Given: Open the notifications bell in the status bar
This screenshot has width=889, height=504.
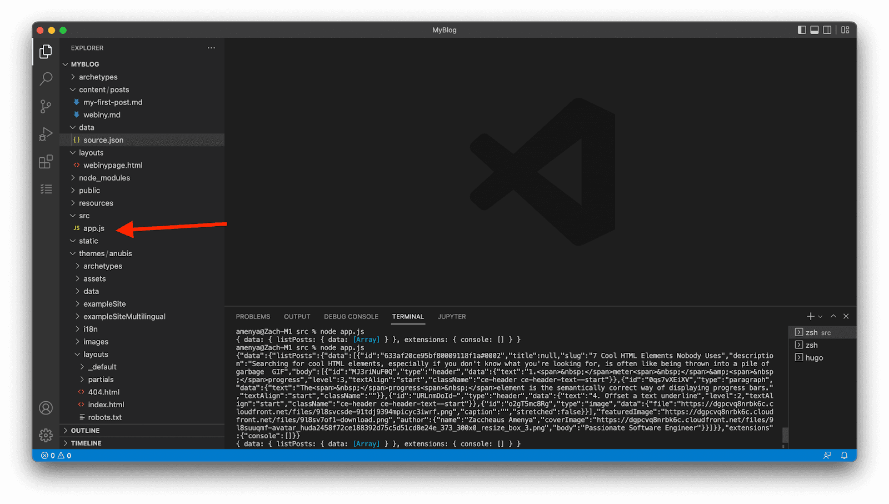Looking at the screenshot, I should [845, 455].
